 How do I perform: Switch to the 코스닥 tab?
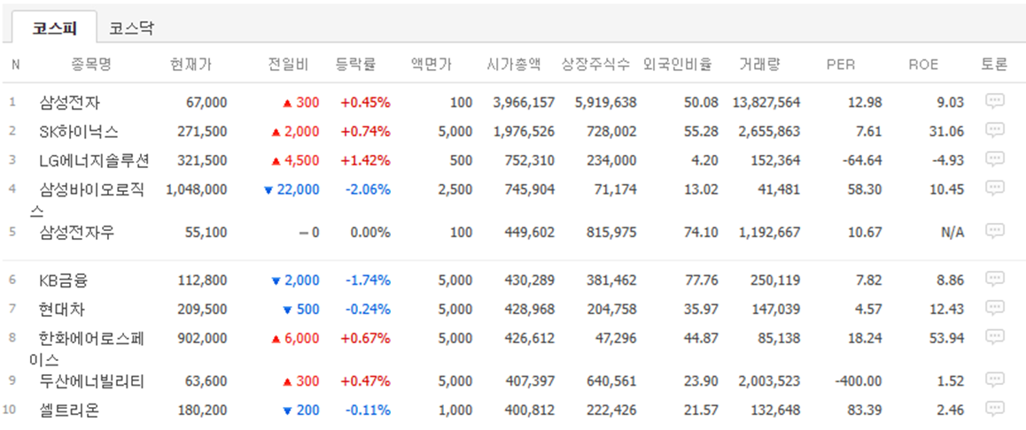131,28
